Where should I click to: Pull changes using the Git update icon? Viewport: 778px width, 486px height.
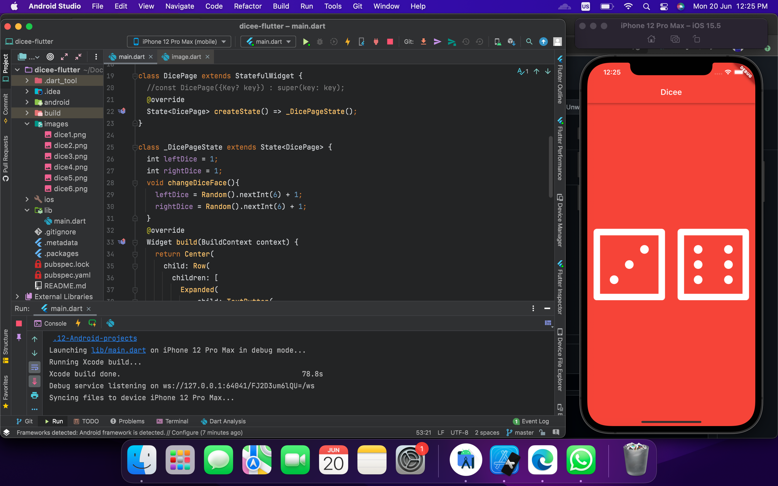[x=423, y=42]
